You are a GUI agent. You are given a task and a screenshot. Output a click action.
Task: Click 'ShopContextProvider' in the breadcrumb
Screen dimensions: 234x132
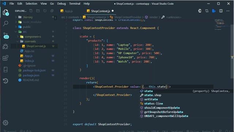coord(128,17)
